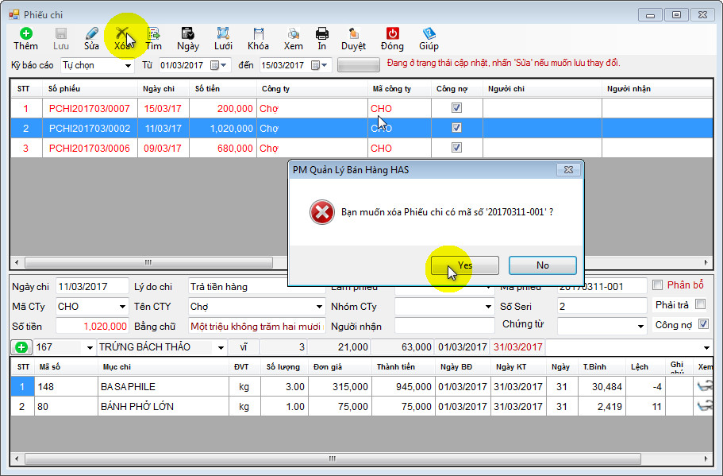The height and width of the screenshot is (476, 723).
Task: Toggle Công nợ checkbox for PCHI201703/0006
Action: click(456, 148)
